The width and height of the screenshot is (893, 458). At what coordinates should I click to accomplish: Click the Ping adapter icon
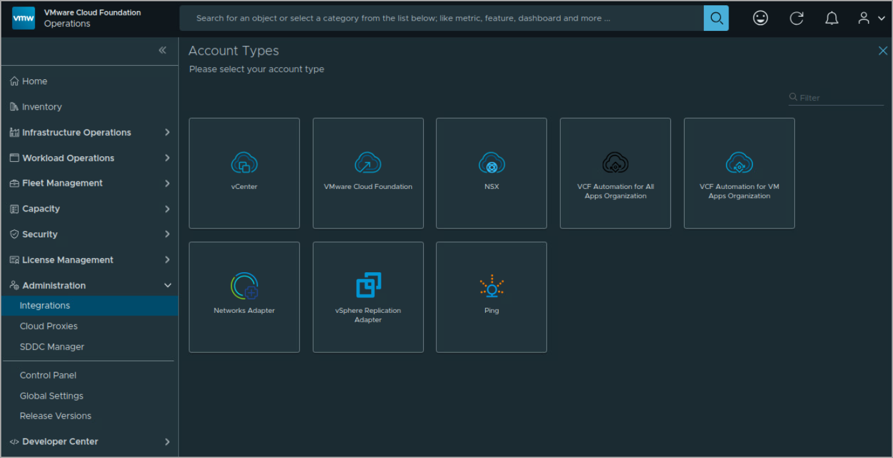click(492, 286)
